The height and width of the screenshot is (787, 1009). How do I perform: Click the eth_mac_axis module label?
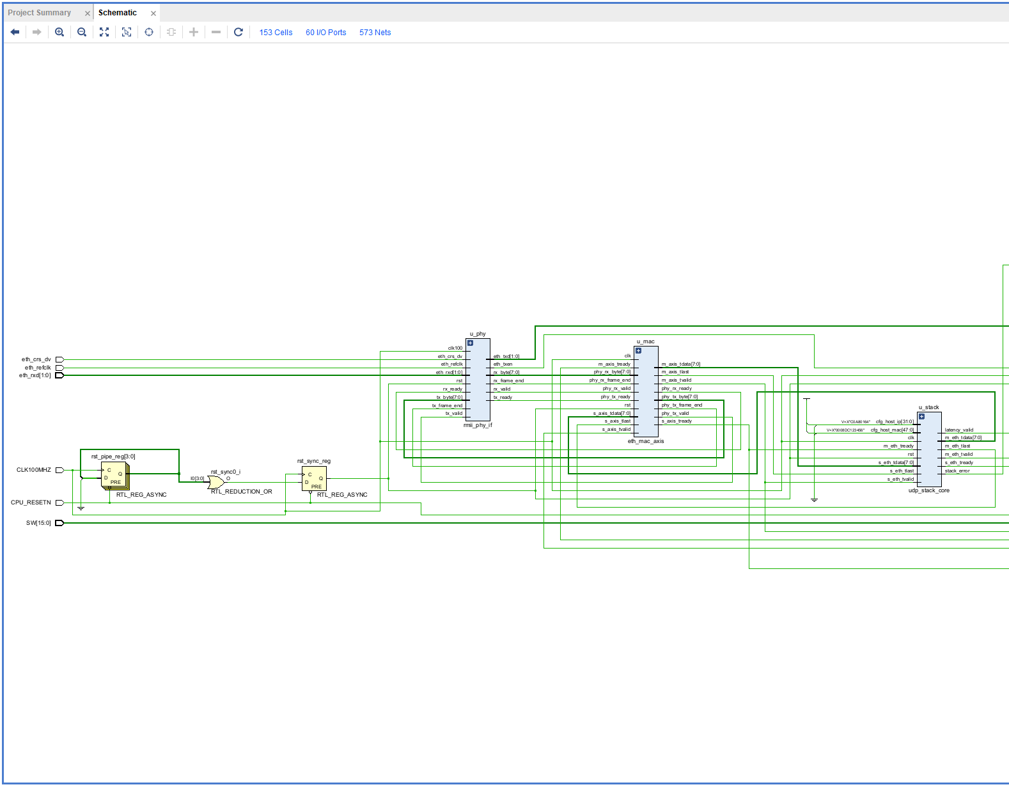pos(646,441)
